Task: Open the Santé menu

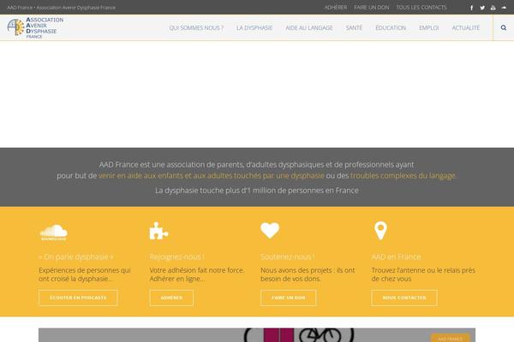Action: pos(354,28)
